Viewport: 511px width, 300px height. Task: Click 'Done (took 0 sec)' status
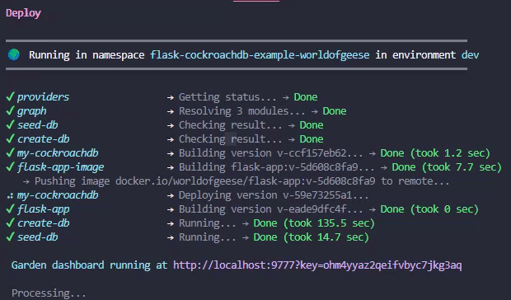pos(429,209)
